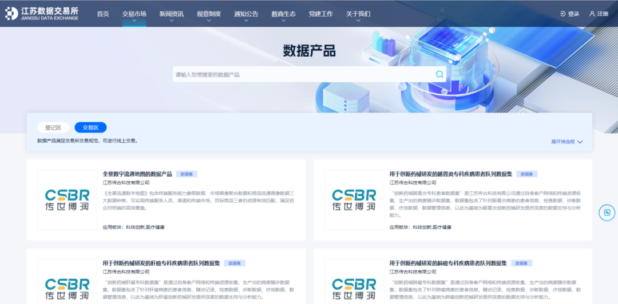This screenshot has width=618, height=304.
Task: Click the register user icon
Action: click(x=592, y=14)
